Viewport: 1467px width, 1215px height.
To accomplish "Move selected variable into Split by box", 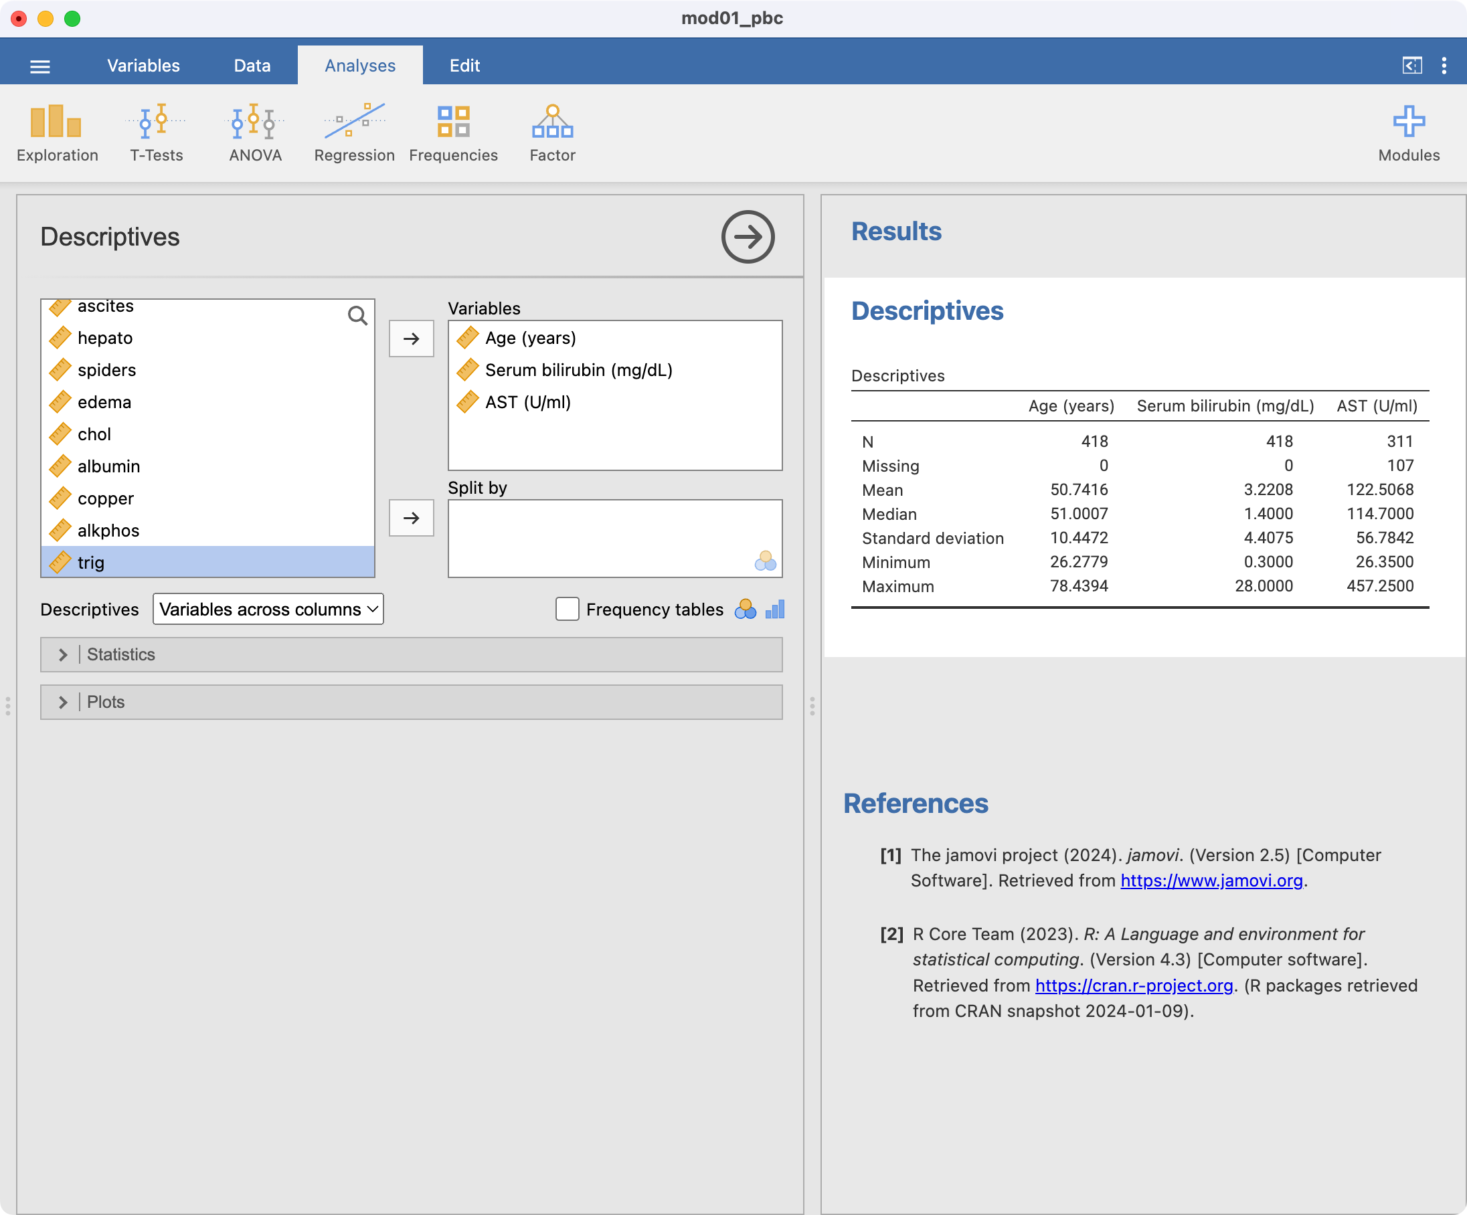I will pyautogui.click(x=411, y=518).
